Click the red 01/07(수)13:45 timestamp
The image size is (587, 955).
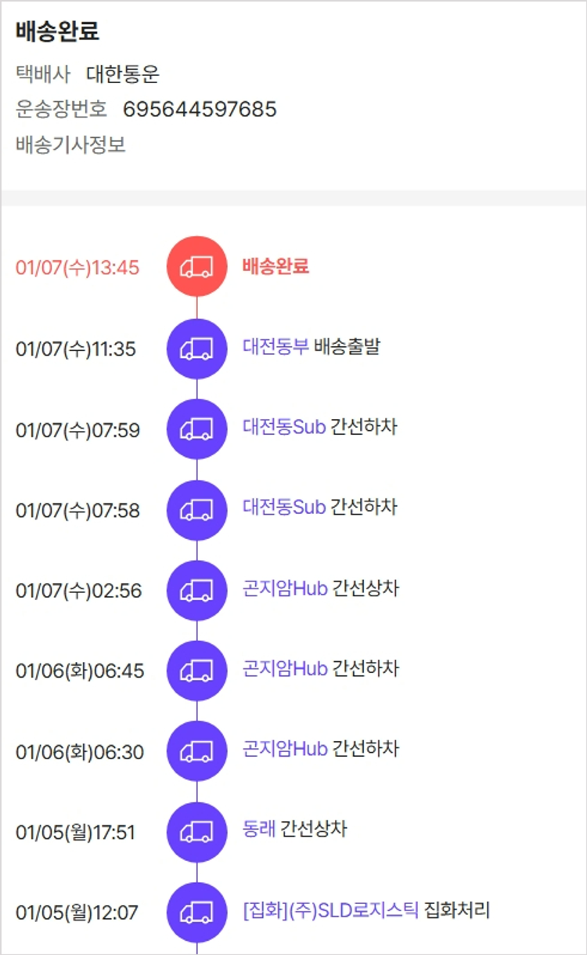click(77, 268)
